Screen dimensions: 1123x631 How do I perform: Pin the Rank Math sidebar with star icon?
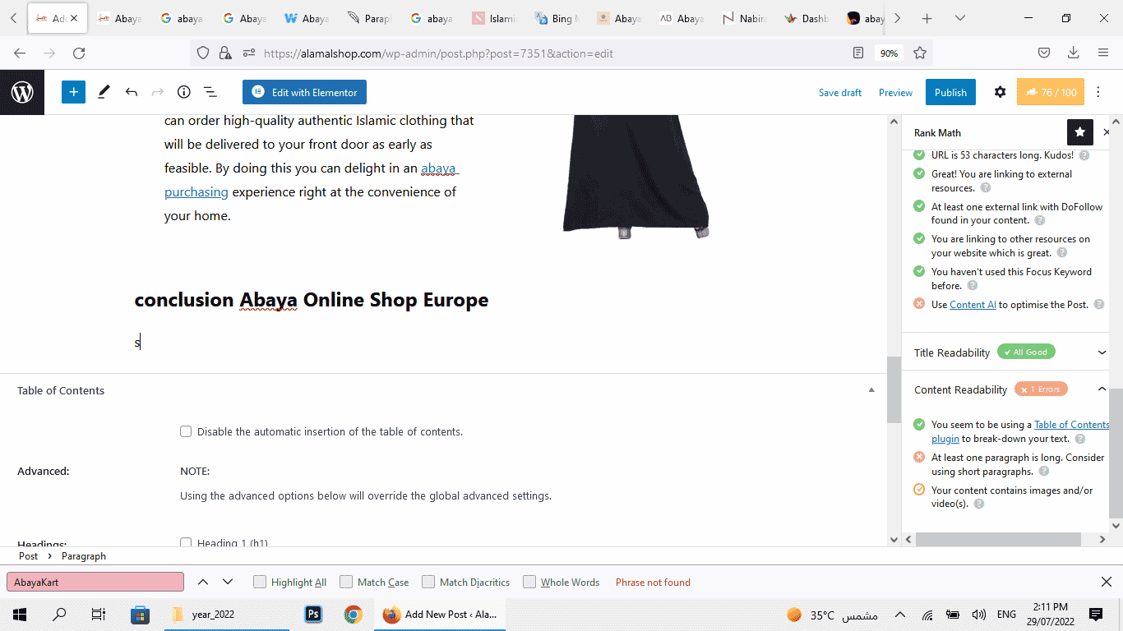click(x=1079, y=132)
